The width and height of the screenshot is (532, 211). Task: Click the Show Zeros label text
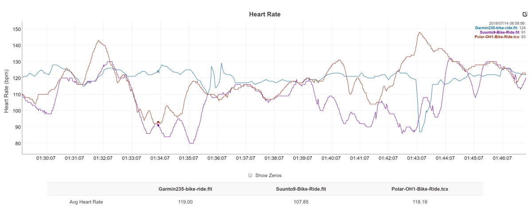(x=268, y=176)
